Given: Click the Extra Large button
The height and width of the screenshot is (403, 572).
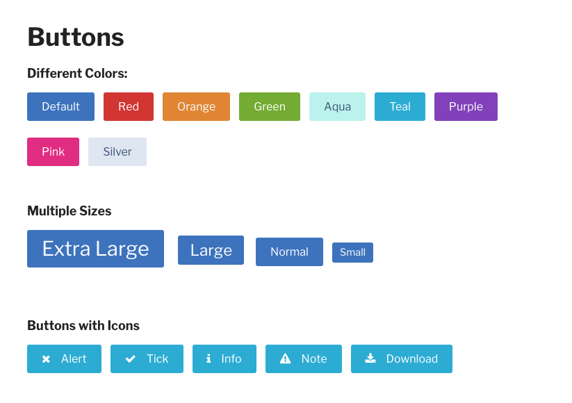Looking at the screenshot, I should 96,249.
